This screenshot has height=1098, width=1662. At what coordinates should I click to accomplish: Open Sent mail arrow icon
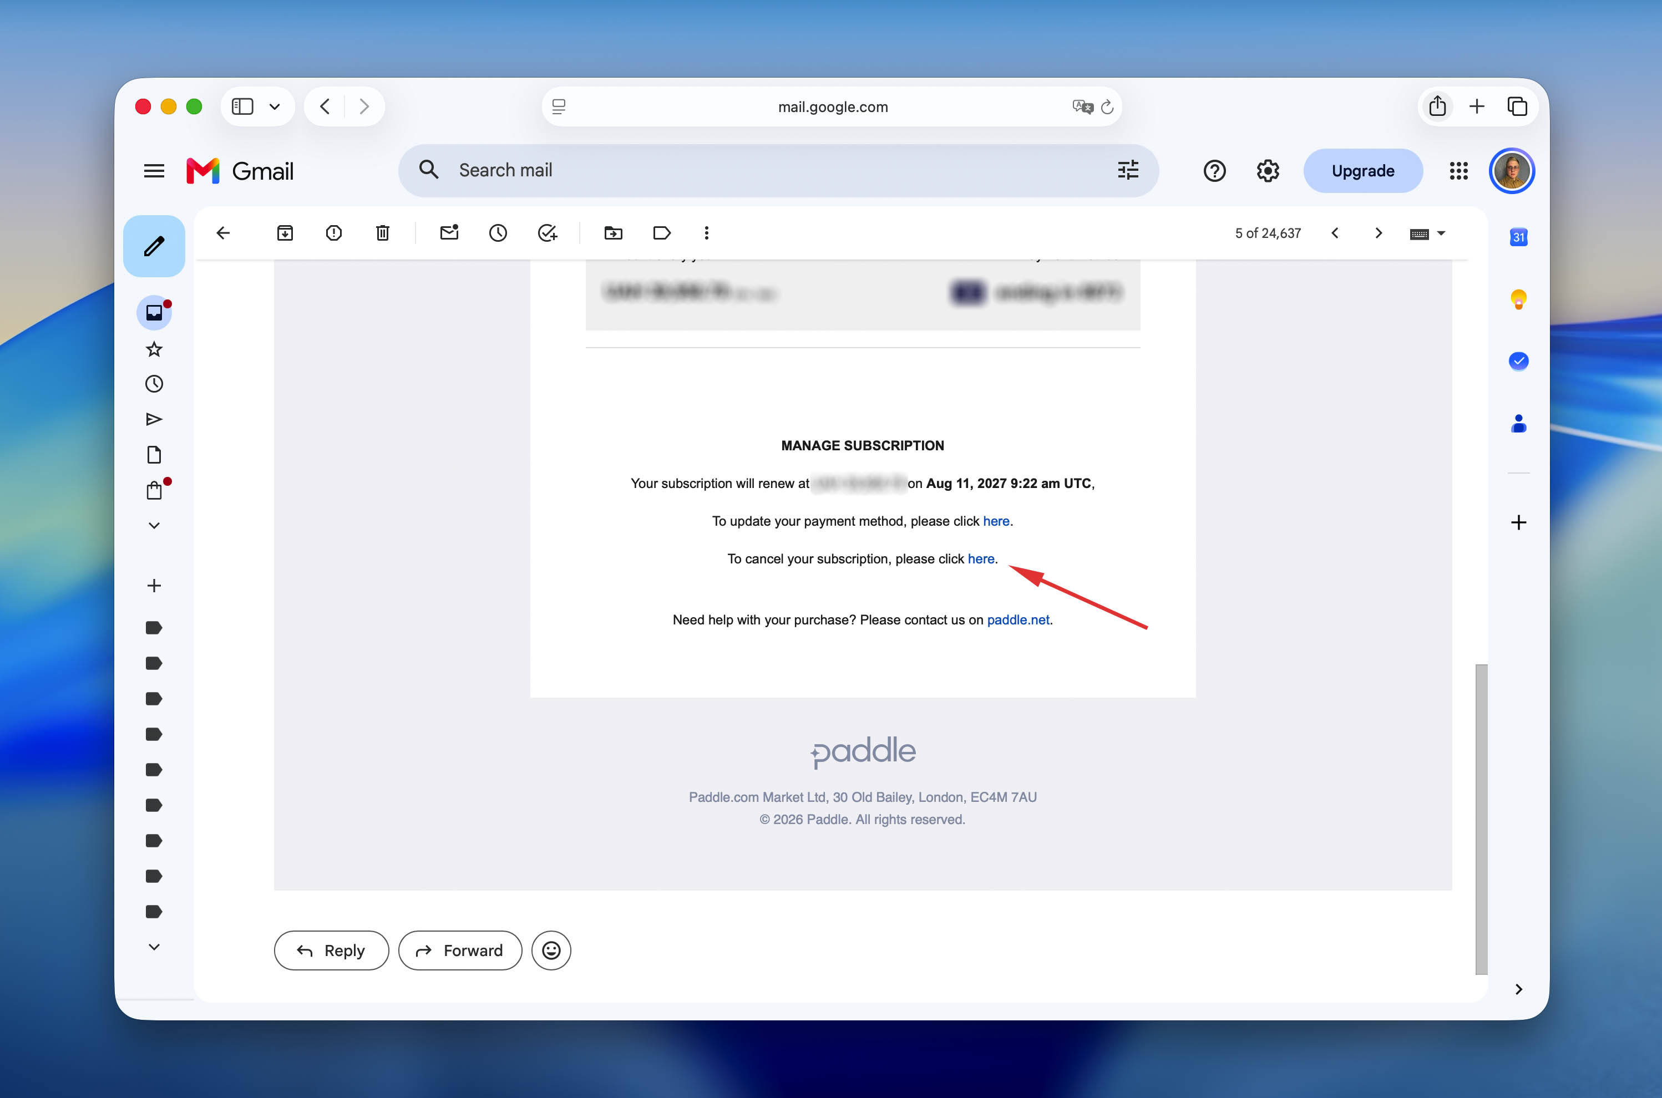pos(154,419)
